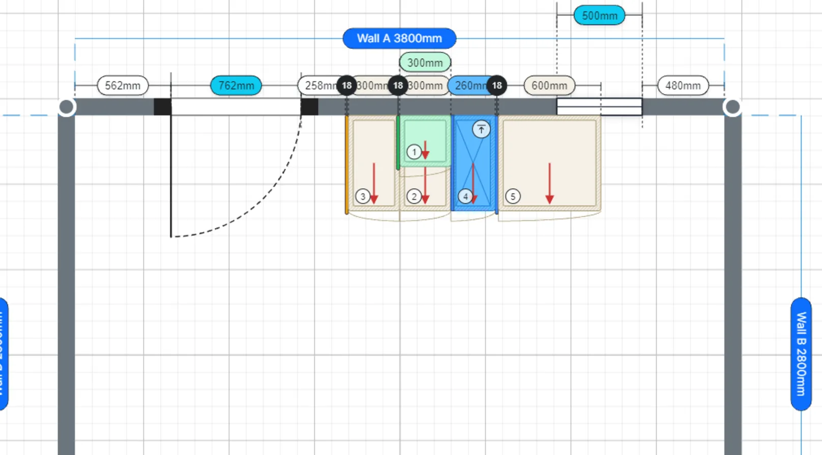822x455 pixels.
Task: Click the green 300mm dimension label
Action: pos(425,62)
